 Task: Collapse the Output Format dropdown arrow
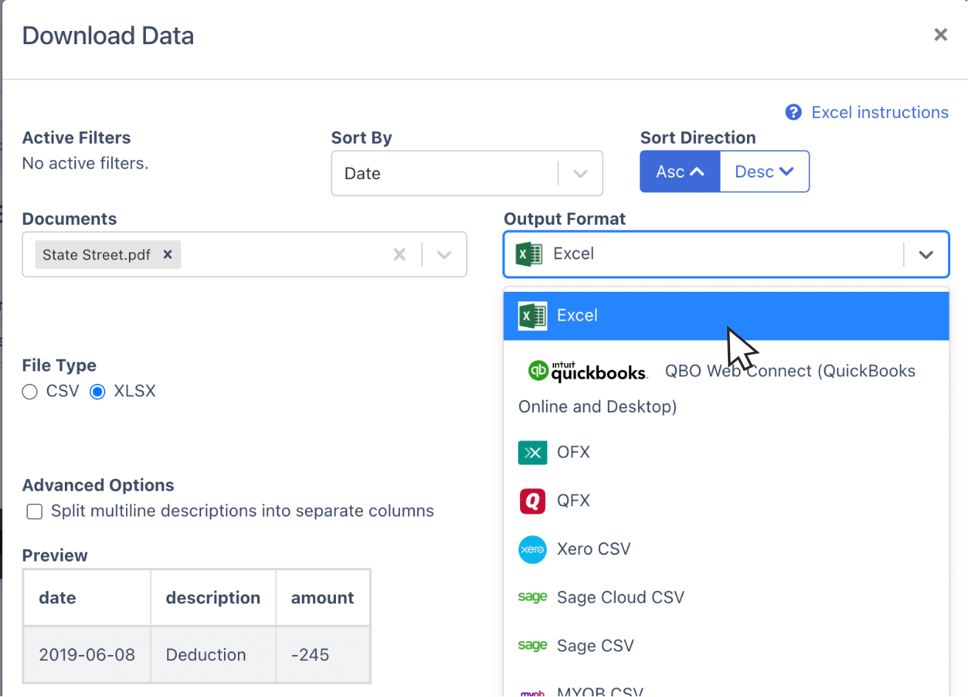tap(926, 254)
